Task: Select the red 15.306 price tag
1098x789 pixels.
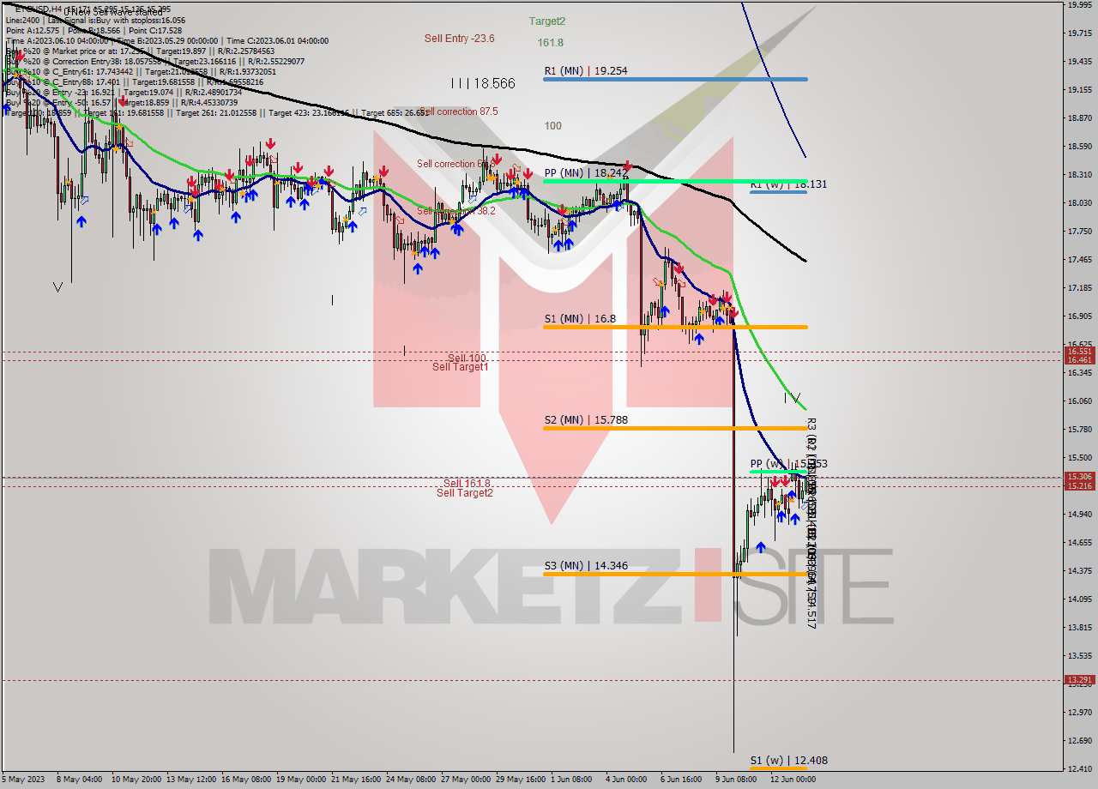Action: pos(1079,477)
